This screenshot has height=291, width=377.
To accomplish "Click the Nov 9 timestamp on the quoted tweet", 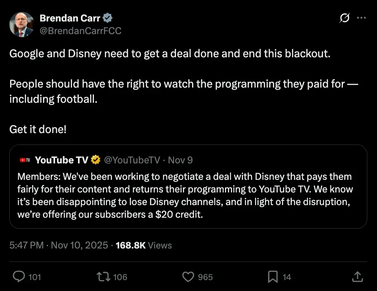I will [180, 160].
